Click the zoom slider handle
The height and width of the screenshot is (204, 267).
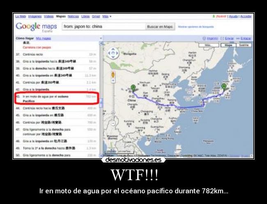point(113,112)
